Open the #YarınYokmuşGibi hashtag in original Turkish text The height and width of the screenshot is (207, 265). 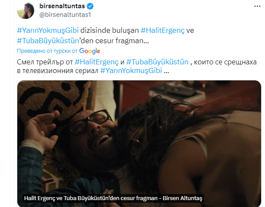click(48, 30)
